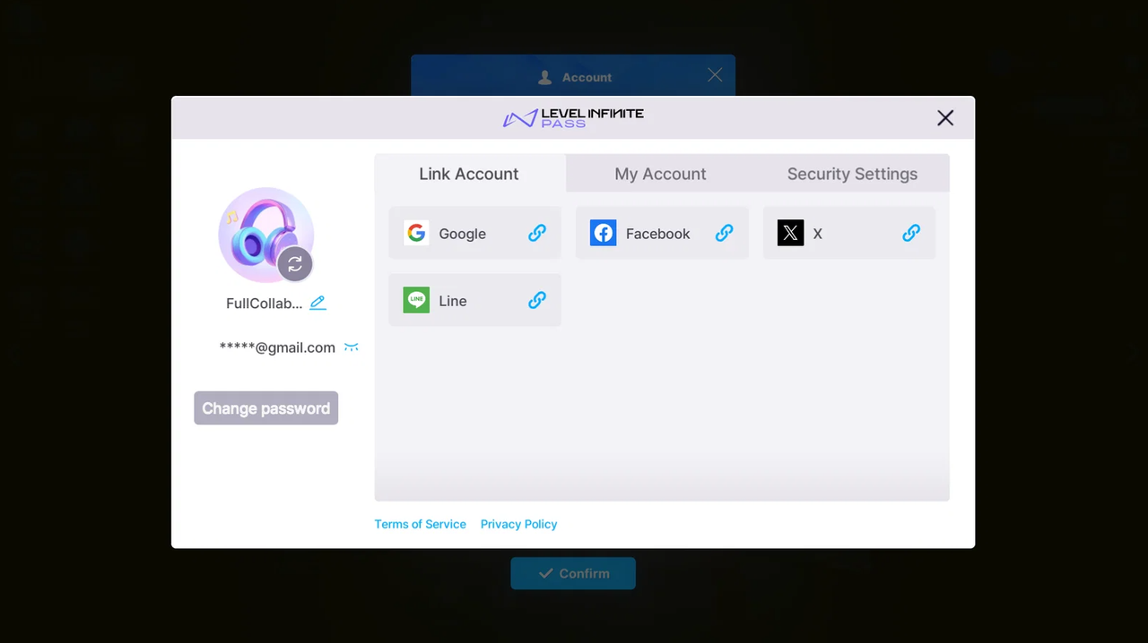Click the Facebook link chain icon
The image size is (1148, 643).
724,233
